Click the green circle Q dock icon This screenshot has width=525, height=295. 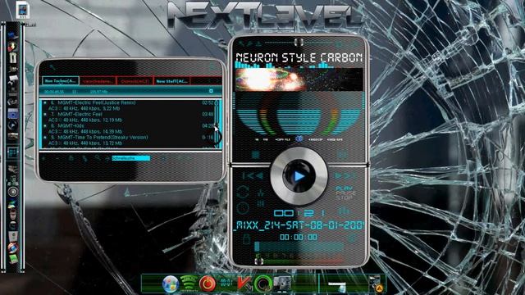(262, 284)
